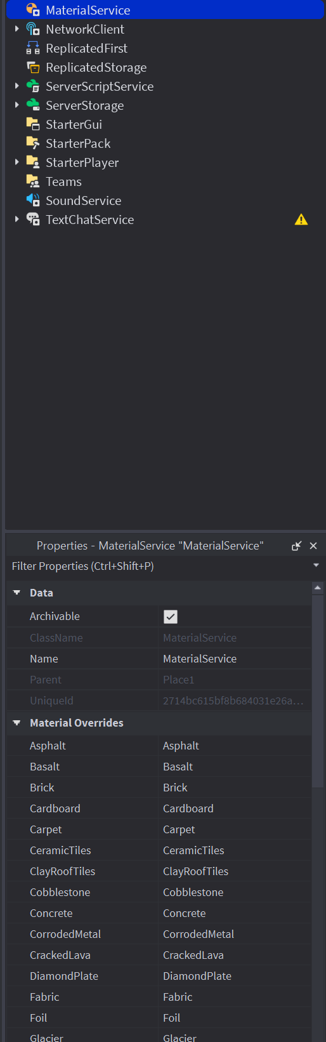
Task: Select the StarterGui folder icon
Action: [x=33, y=124]
